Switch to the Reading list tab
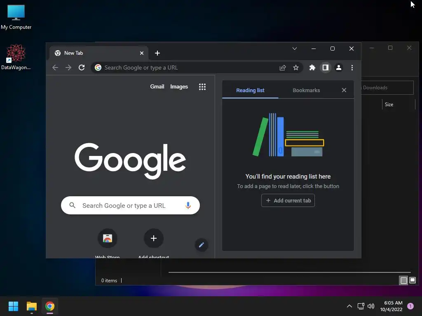This screenshot has width=422, height=316. [250, 90]
